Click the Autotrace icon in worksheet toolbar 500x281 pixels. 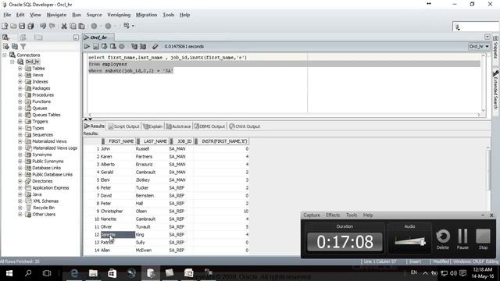coord(143,47)
